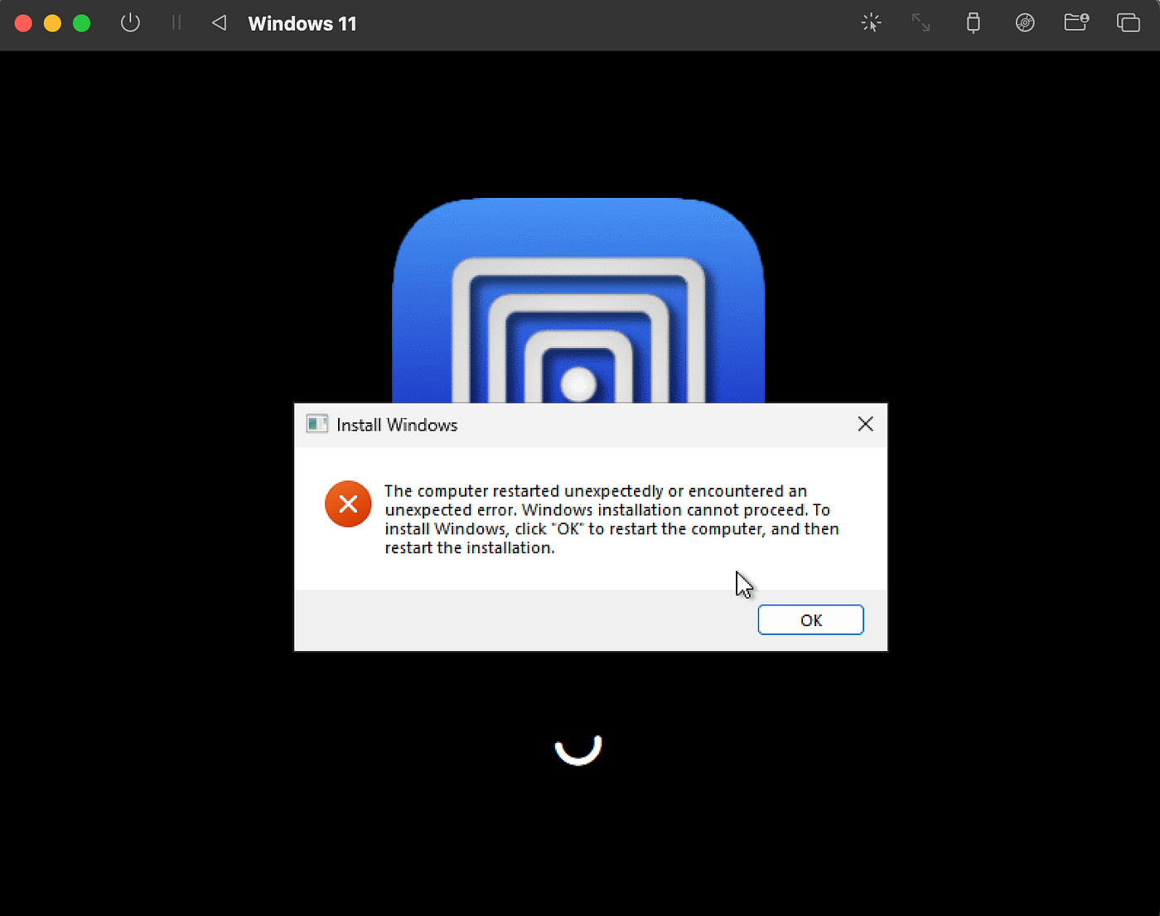Click the red error X icon

pyautogui.click(x=348, y=504)
